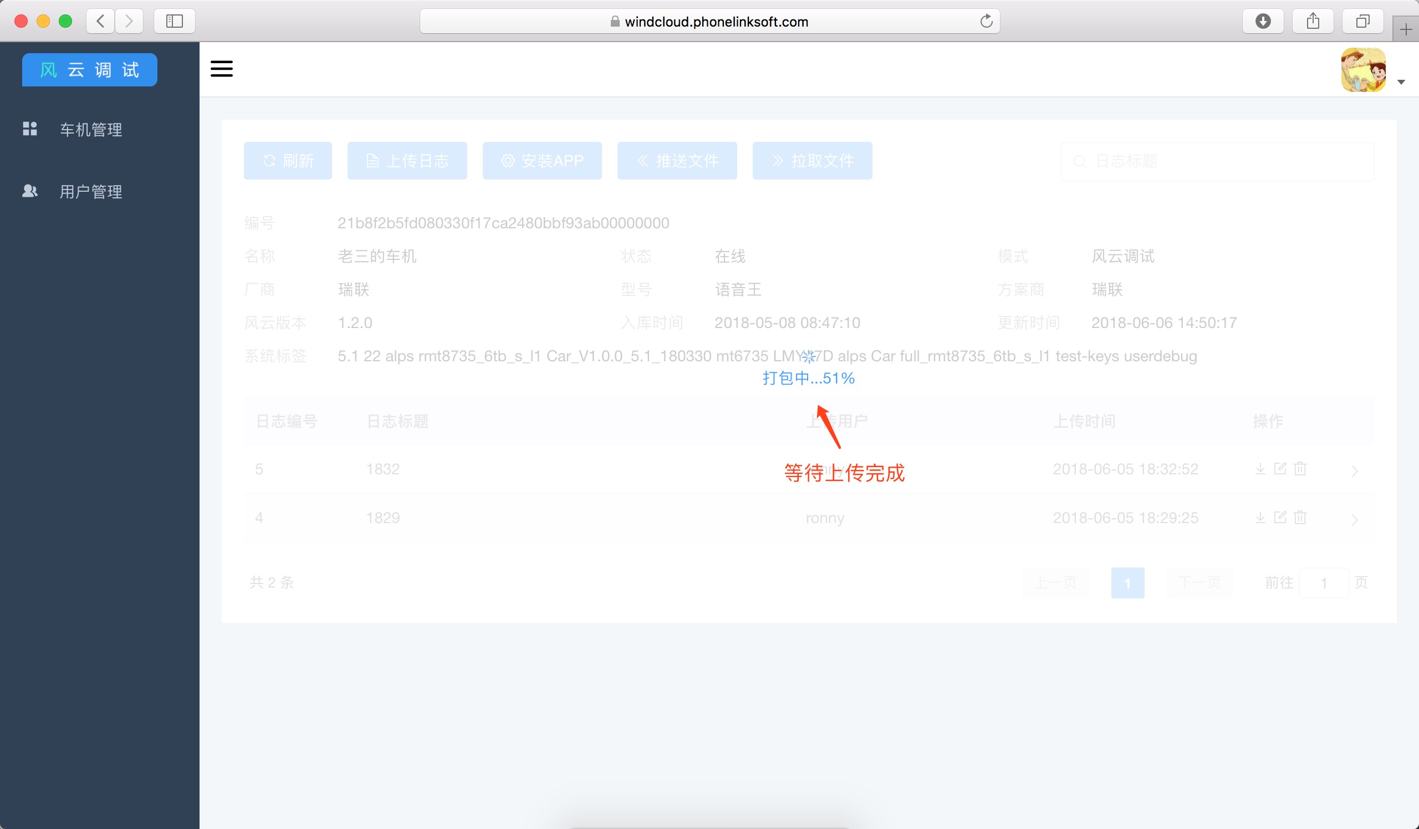
Task: Expand the avatar dropdown arrow
Action: point(1401,82)
